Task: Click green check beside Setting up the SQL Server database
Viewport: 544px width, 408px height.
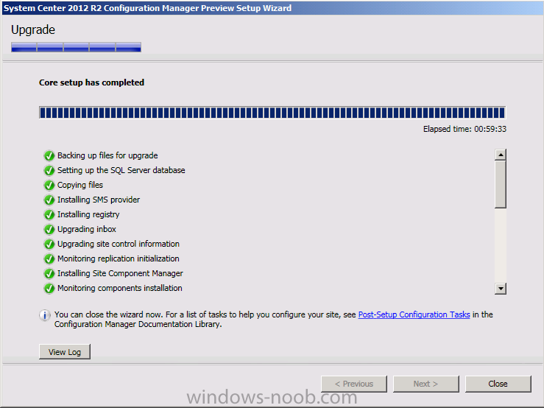Action: (x=49, y=171)
